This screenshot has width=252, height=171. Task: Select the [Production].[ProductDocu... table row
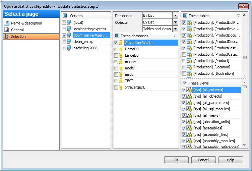tap(216, 35)
